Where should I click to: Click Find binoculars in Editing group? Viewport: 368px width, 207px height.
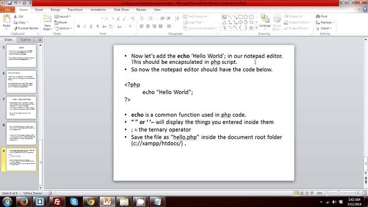coord(321,17)
